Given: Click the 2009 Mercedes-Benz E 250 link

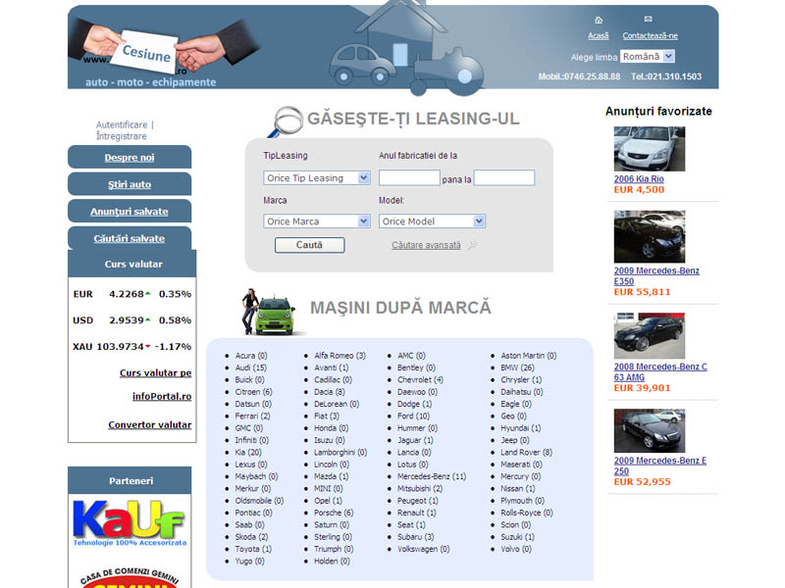Looking at the screenshot, I should tap(660, 465).
